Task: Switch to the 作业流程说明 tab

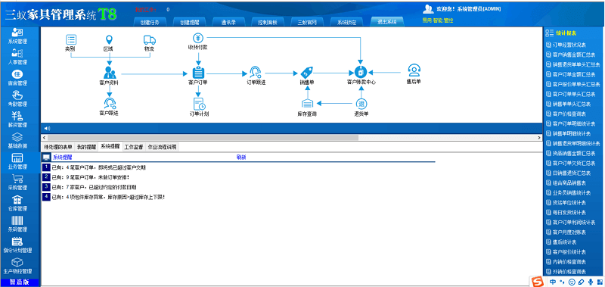Action: (x=162, y=147)
